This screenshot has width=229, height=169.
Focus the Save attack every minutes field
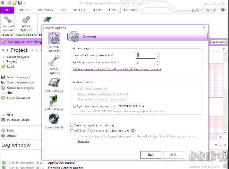145,55
